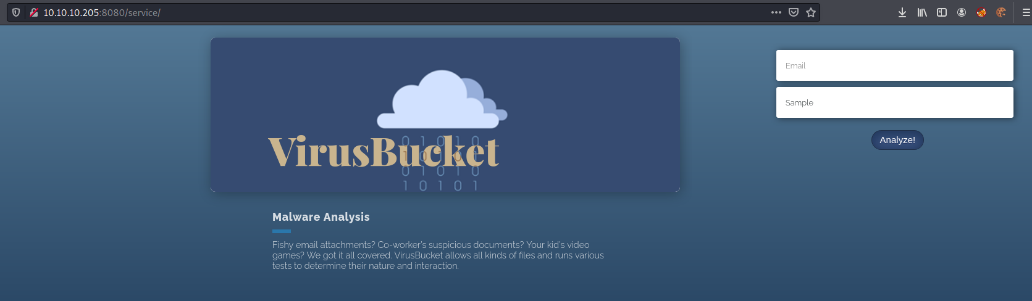
Task: Click the URL address bar text
Action: [102, 12]
